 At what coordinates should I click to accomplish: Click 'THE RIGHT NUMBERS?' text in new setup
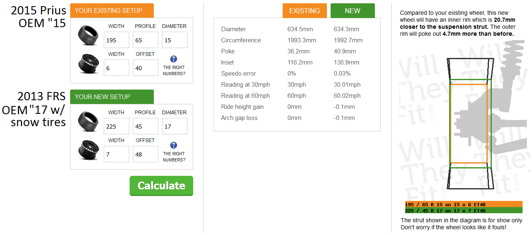(174, 157)
